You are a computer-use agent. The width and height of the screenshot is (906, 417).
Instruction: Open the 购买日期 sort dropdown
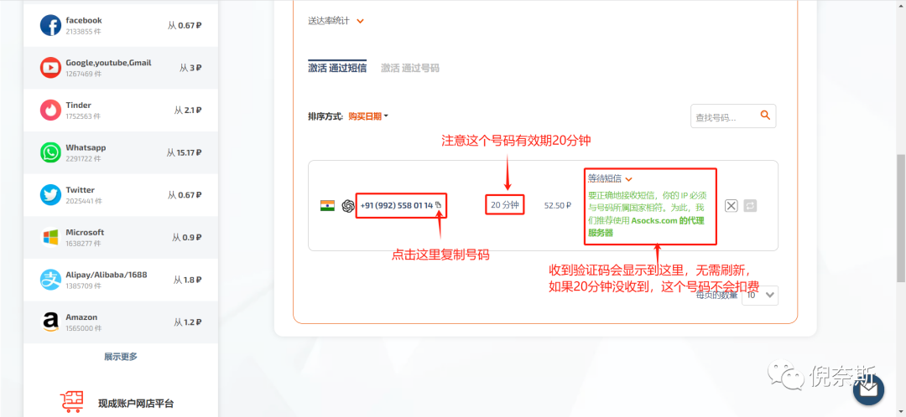coord(368,116)
